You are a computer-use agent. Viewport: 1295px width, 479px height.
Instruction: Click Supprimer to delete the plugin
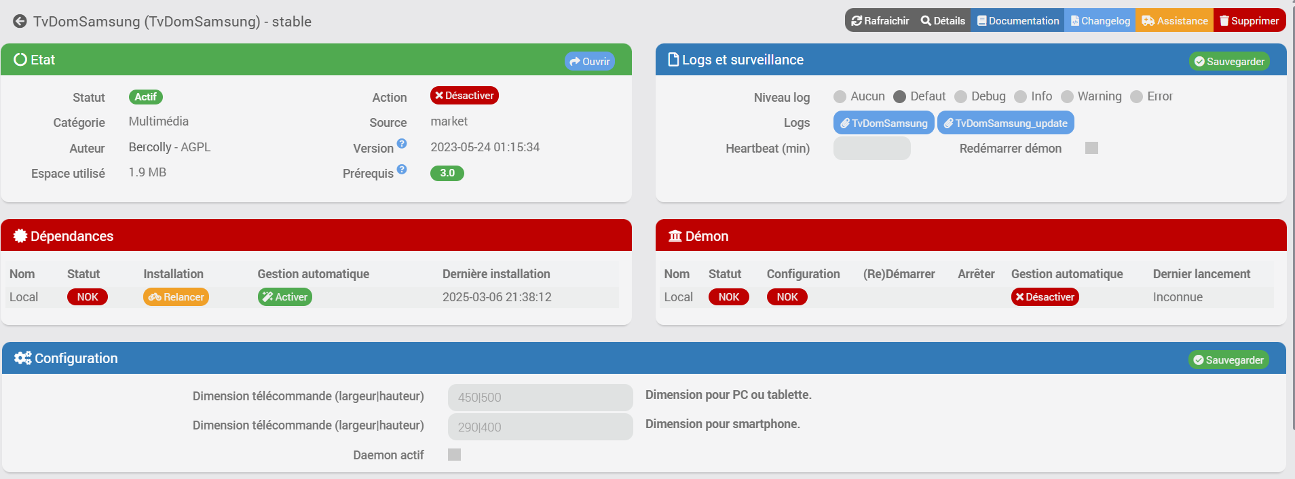[1250, 20]
